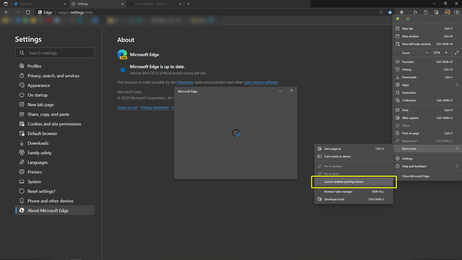This screenshot has width=462, height=260.
Task: Open the History toolbar icon
Action: click(426, 12)
